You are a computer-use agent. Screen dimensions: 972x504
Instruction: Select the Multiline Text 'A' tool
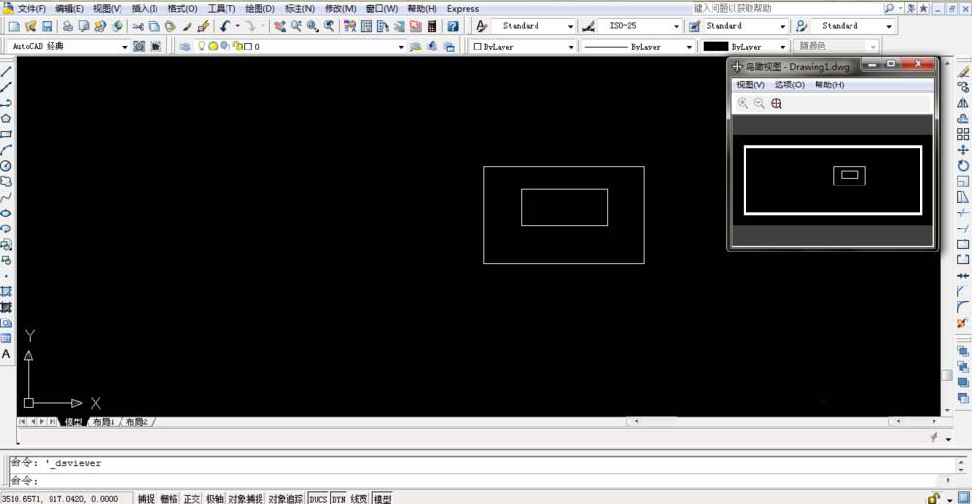pos(6,354)
